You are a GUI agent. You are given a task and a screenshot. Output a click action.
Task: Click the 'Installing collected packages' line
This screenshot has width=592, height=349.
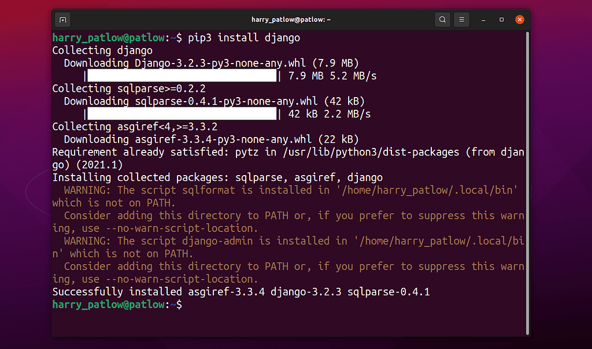point(217,177)
